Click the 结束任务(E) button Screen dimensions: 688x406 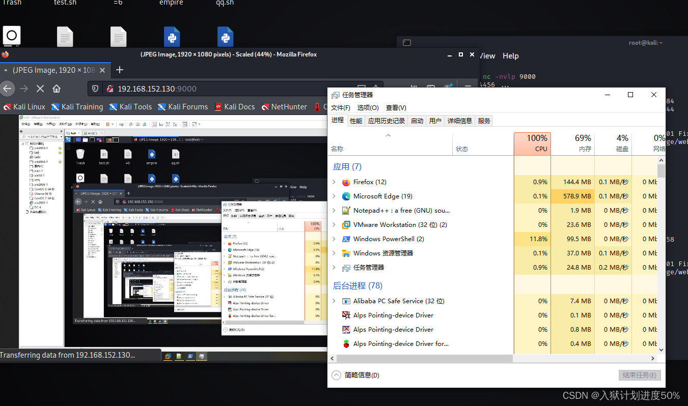tap(640, 375)
